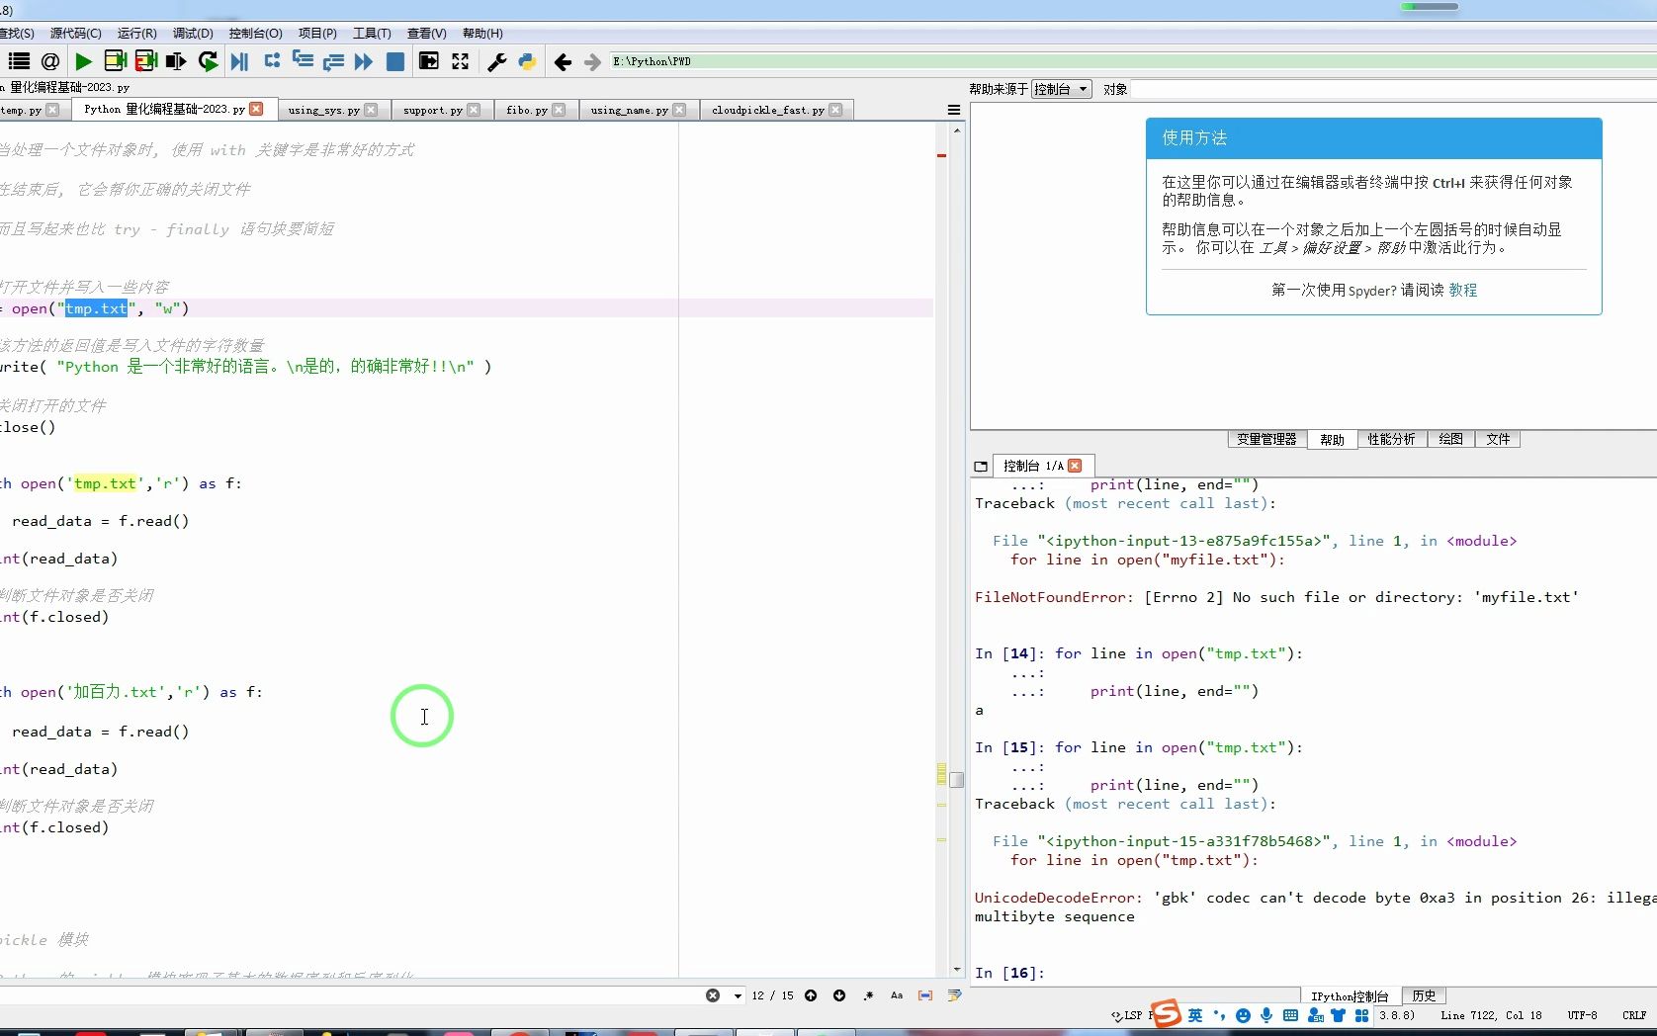Image resolution: width=1657 pixels, height=1036 pixels.
Task: Switch to 性能分析 pane tab
Action: 1391,439
